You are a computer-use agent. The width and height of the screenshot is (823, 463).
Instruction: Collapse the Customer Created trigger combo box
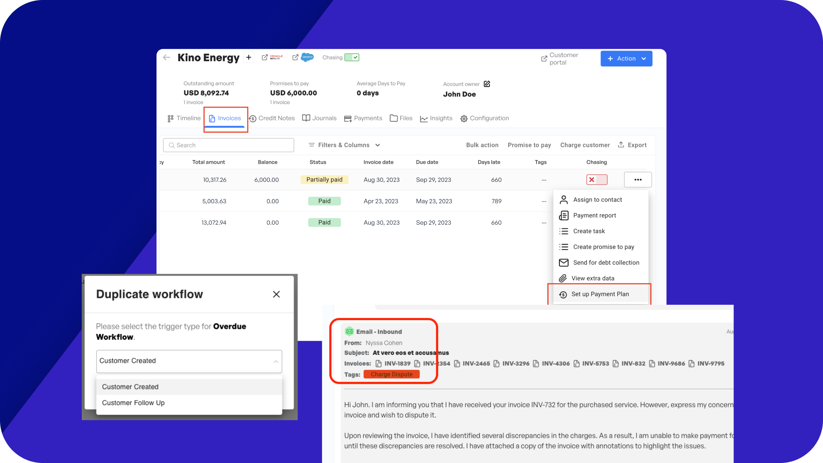[276, 361]
